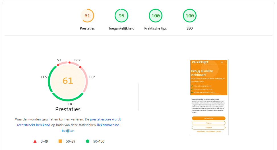Click the FCP metric label on gauge
The image size is (277, 150).
tap(77, 60)
